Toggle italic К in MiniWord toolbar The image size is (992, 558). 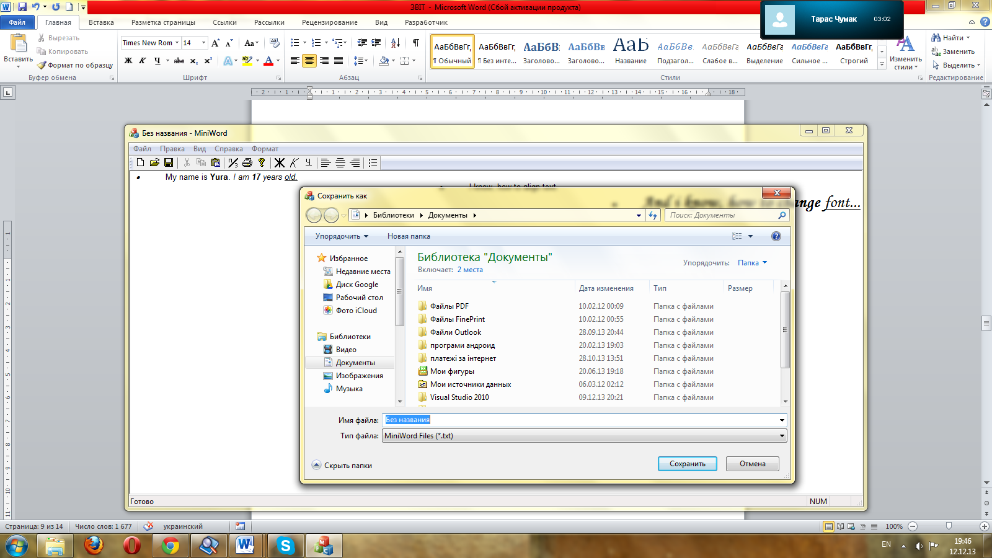294,162
